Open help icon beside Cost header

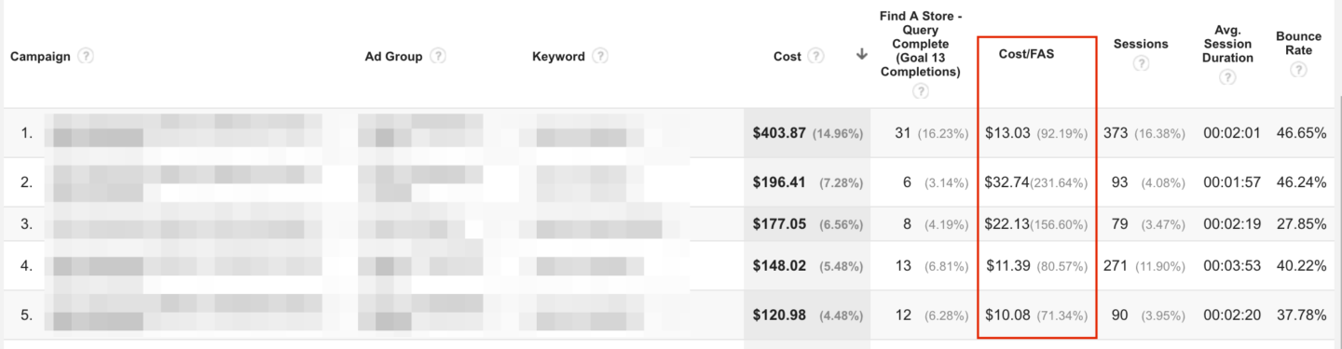(816, 56)
